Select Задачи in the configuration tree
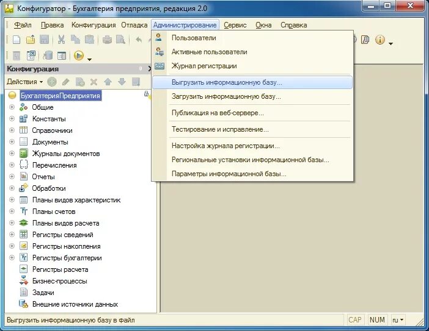Screen dimensions: 429x331 pyautogui.click(x=43, y=293)
